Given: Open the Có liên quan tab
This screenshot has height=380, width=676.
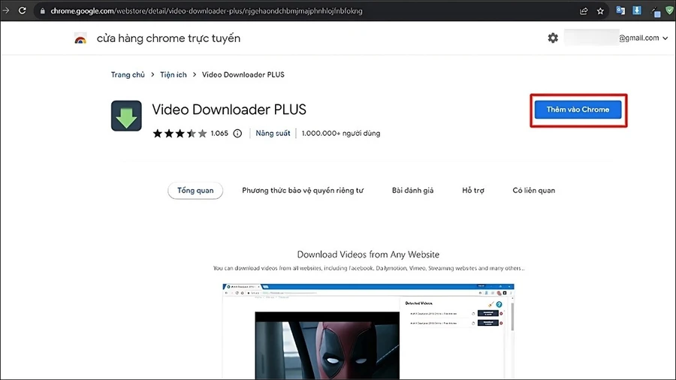Looking at the screenshot, I should coord(534,191).
